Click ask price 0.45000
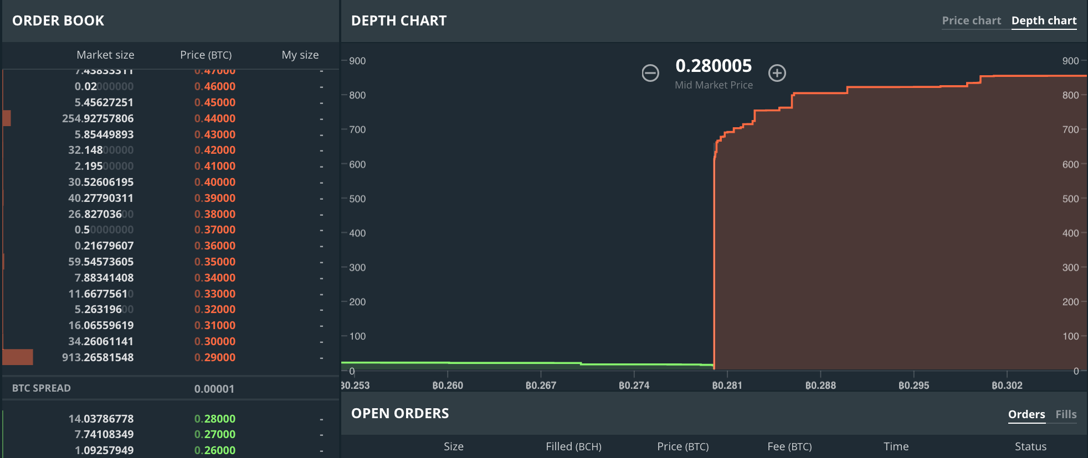 (x=215, y=102)
